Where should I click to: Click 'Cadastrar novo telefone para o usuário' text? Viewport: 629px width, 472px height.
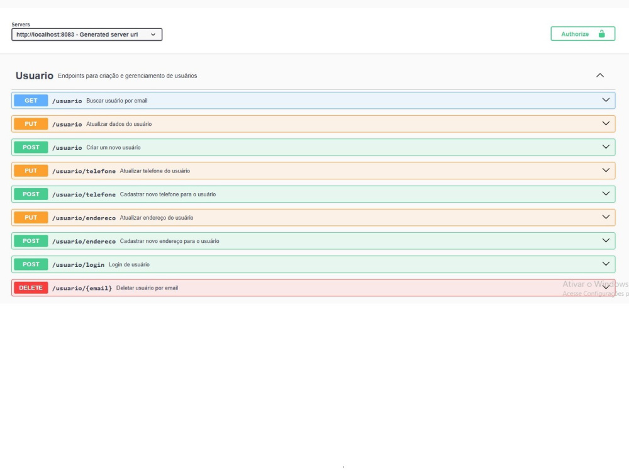(x=168, y=194)
